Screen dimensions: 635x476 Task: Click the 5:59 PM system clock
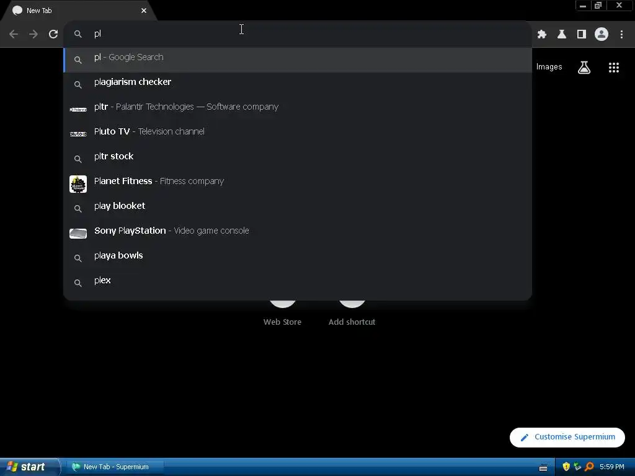tap(612, 467)
